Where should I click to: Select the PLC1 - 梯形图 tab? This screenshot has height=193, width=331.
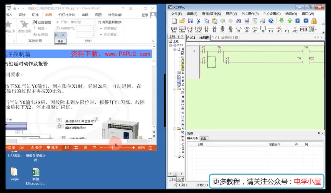(198, 38)
